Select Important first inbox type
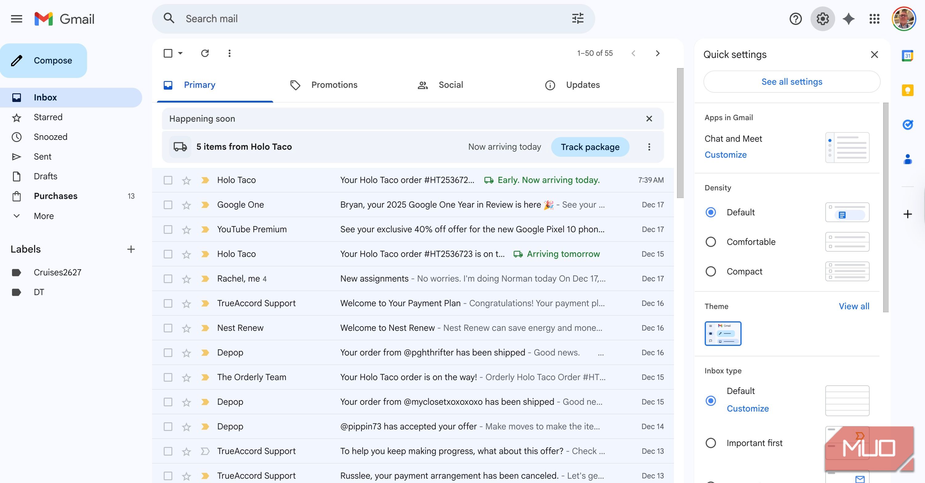925x483 pixels. point(711,443)
